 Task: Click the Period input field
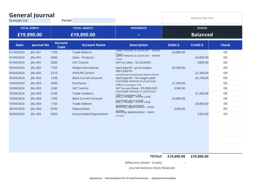(94, 21)
